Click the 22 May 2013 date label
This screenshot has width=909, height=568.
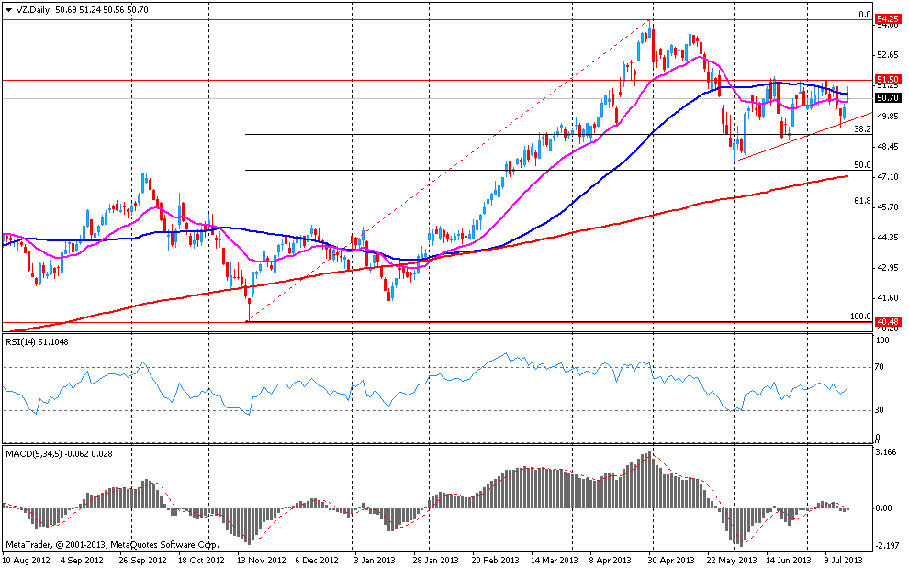pos(733,561)
